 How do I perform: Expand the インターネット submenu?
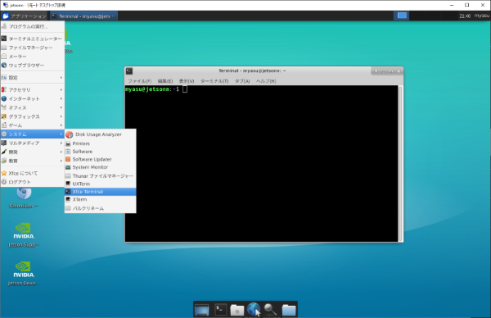click(33, 98)
